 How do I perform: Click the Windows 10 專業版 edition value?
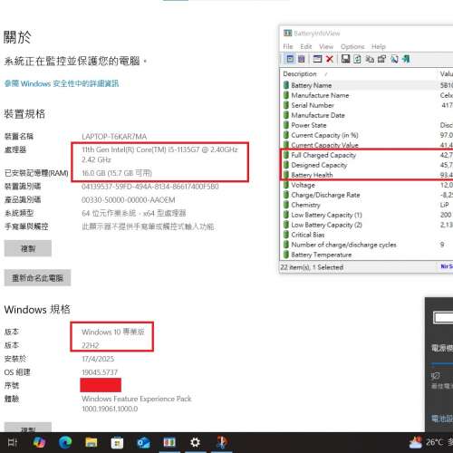(x=113, y=332)
